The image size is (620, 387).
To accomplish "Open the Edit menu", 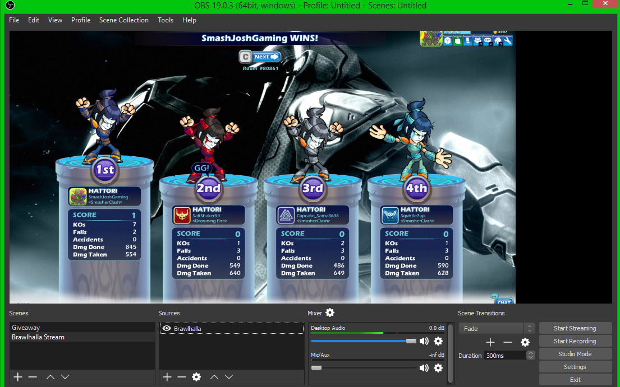I will point(34,20).
